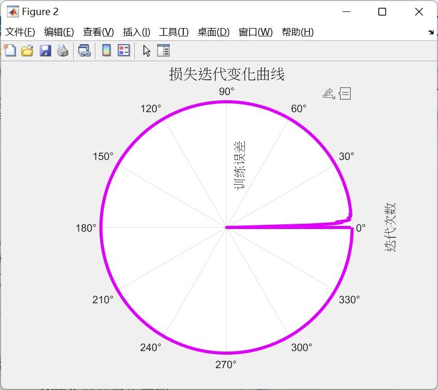The height and width of the screenshot is (390, 438).
Task: Toggle the Edit Plot arrow tool
Action: point(146,50)
